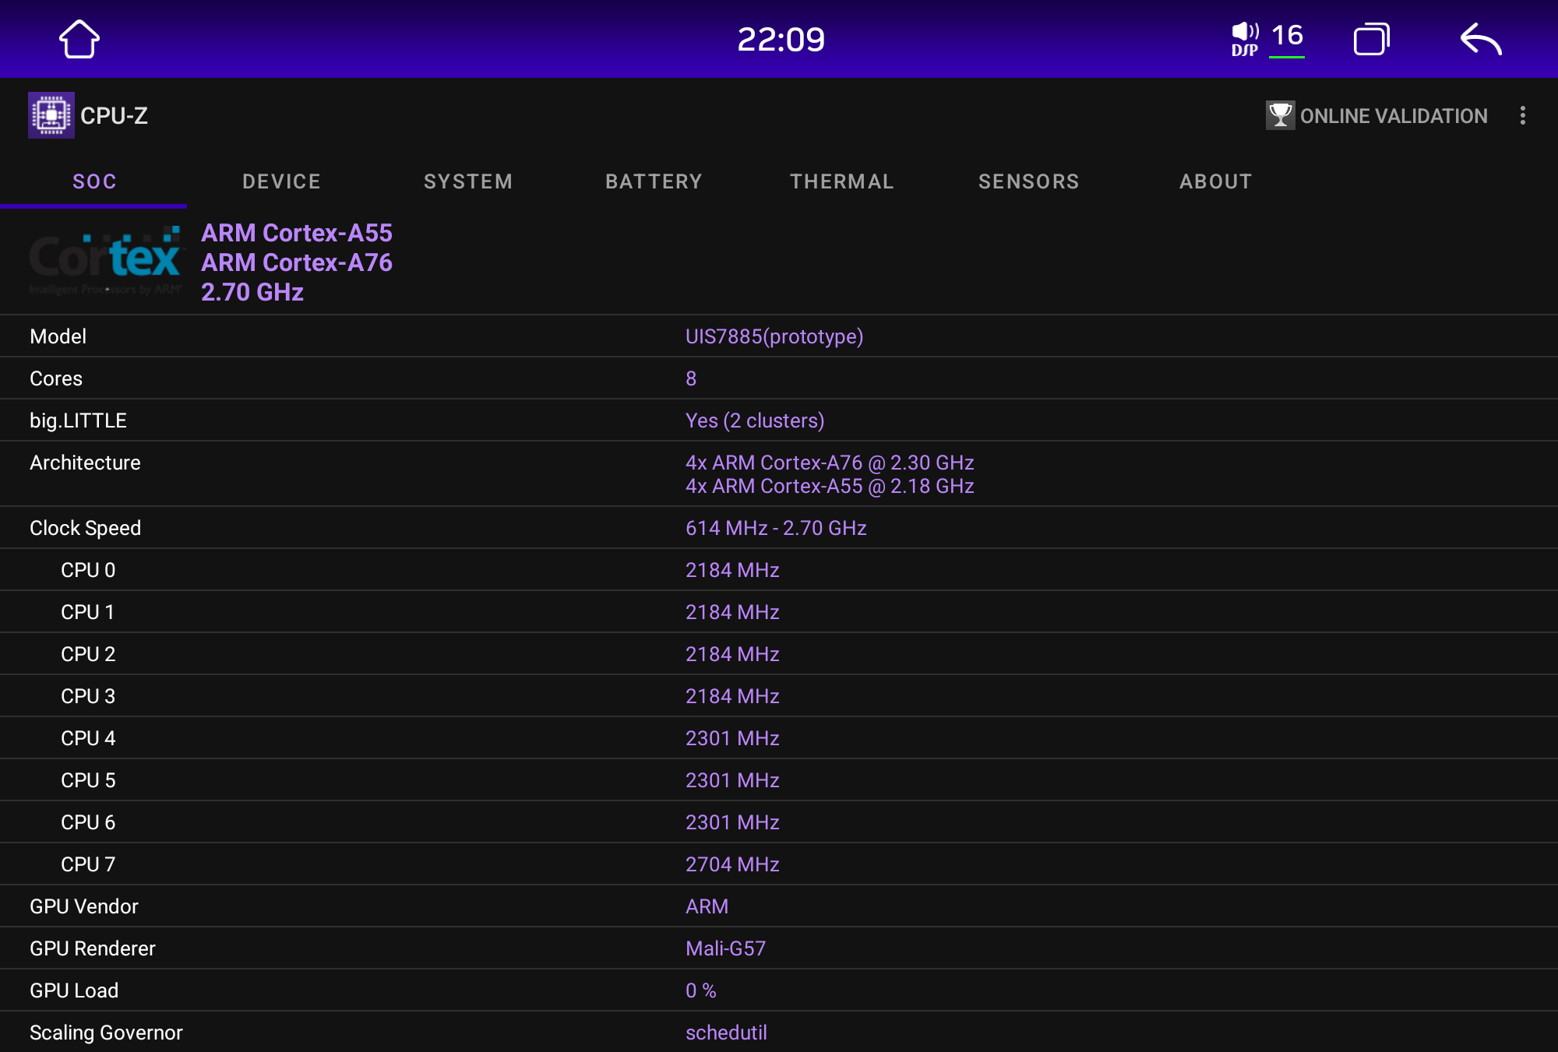Click 4x ARM Cortex-A55 @ 2.18 GHz

pos(830,486)
